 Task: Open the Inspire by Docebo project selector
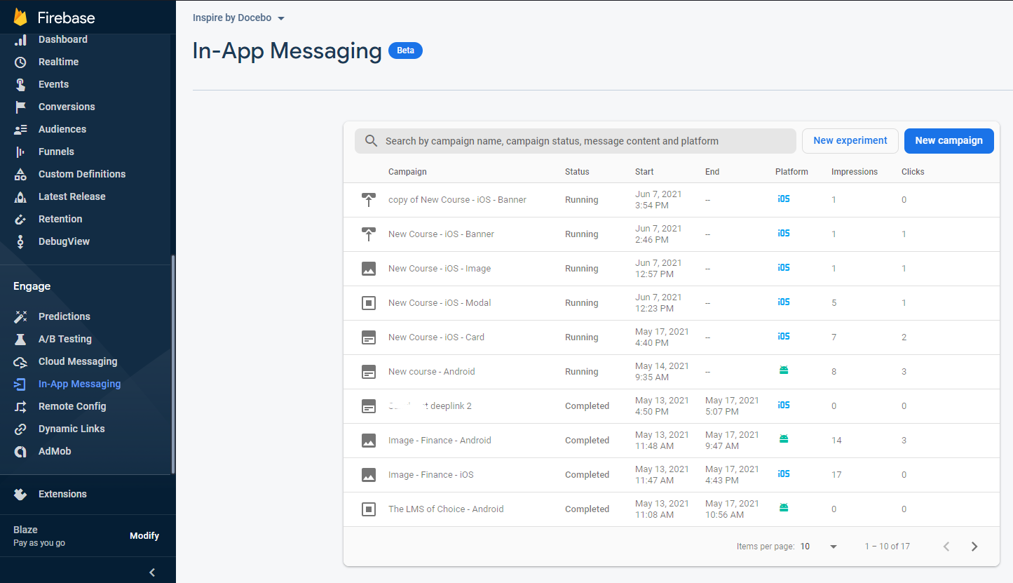click(x=238, y=18)
